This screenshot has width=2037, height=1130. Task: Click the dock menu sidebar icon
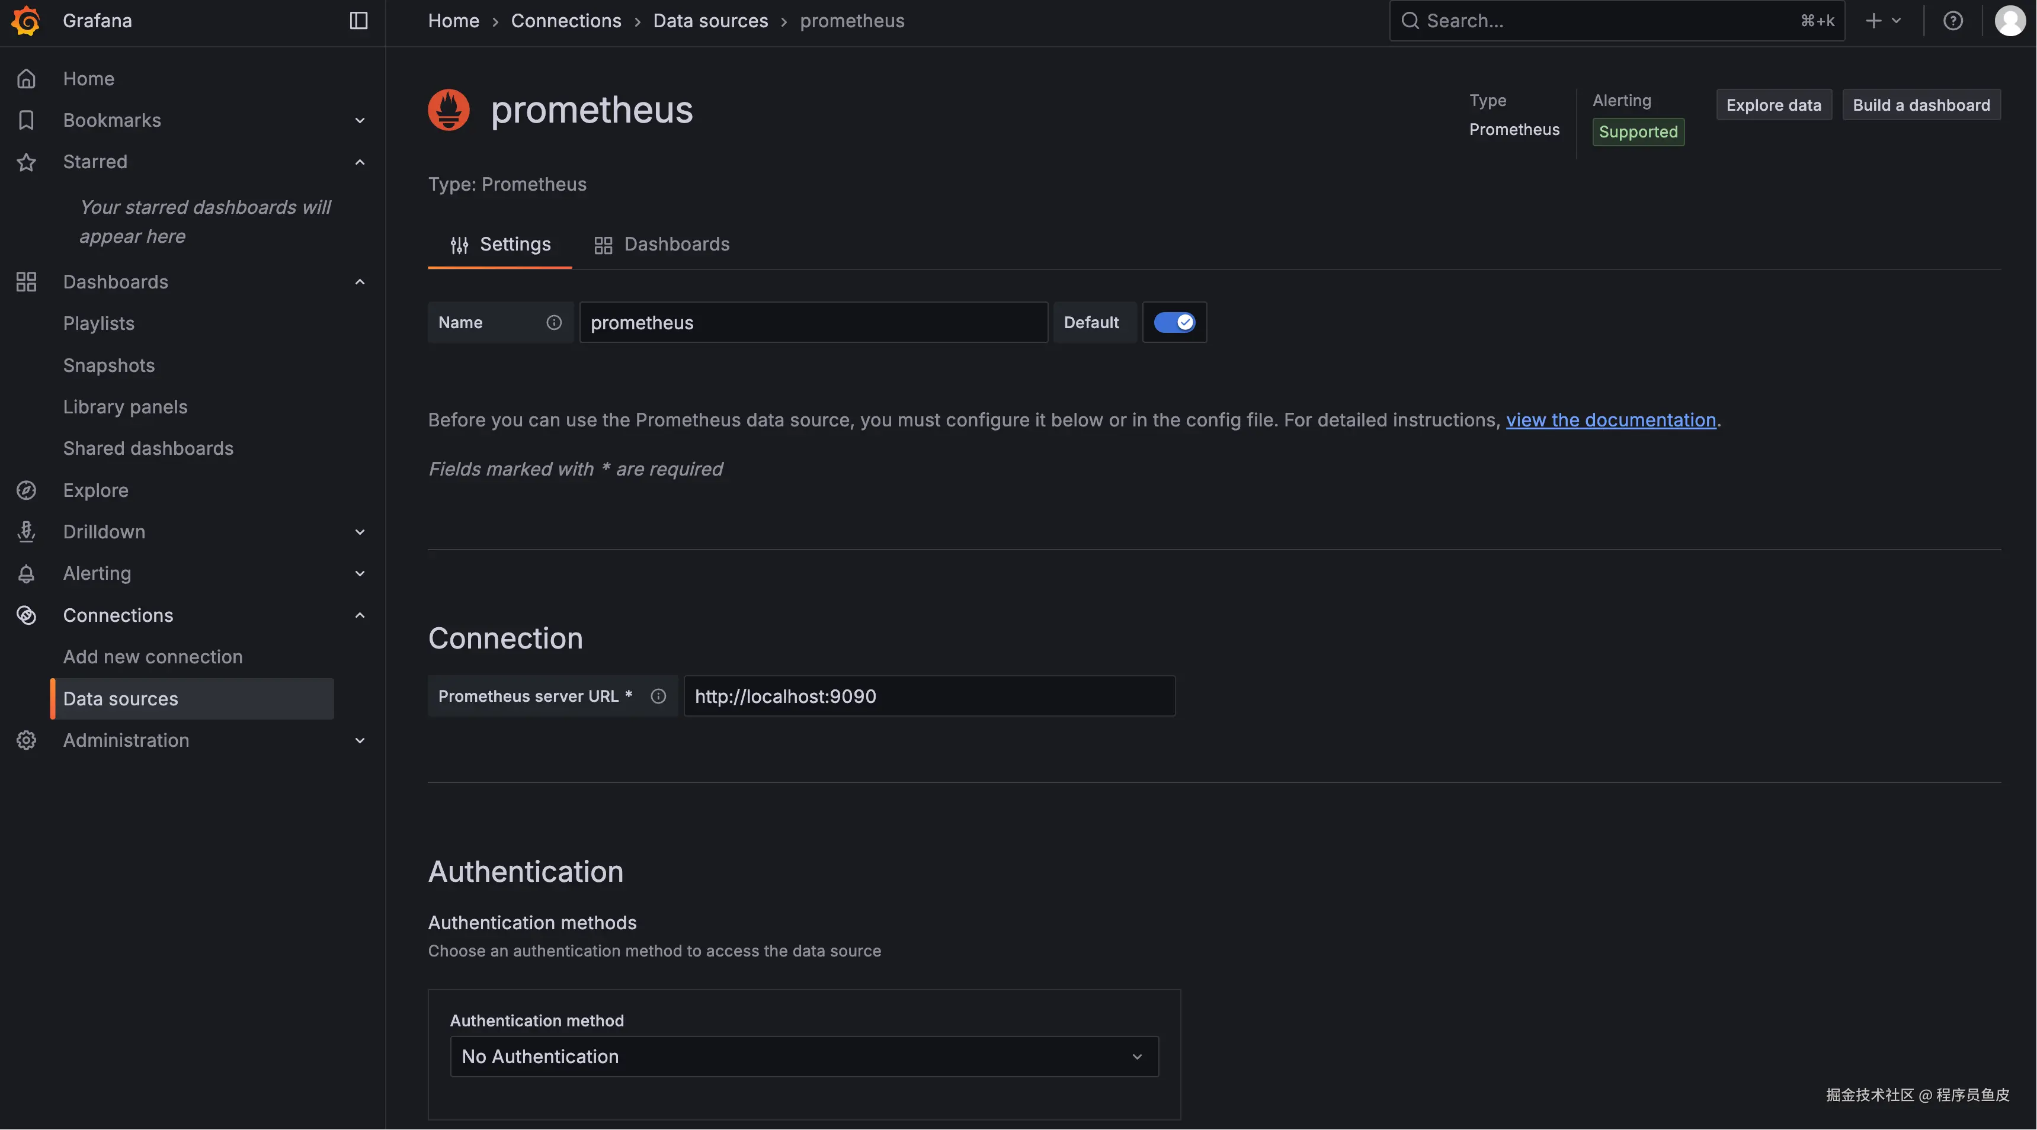point(358,21)
